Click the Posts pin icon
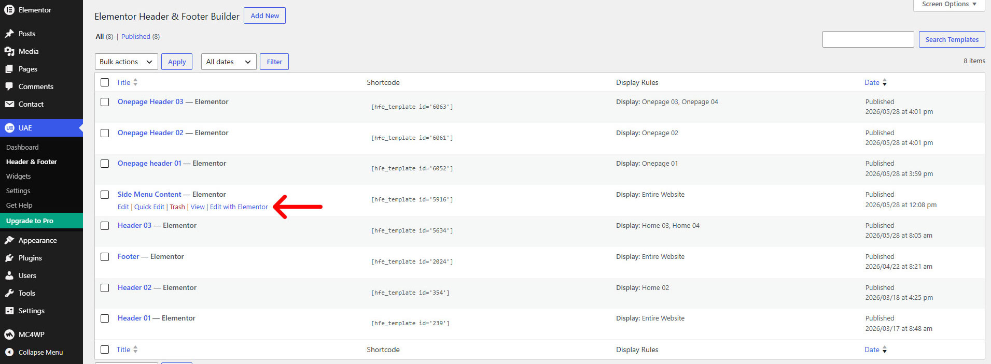Viewport: 991px width, 364px height. point(9,34)
